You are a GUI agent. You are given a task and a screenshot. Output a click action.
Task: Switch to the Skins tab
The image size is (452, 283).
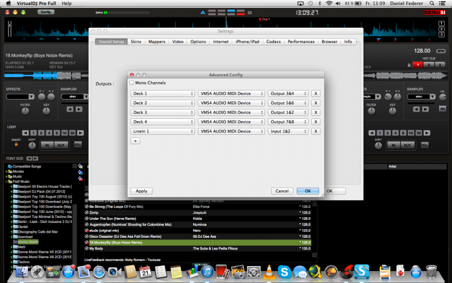click(136, 41)
